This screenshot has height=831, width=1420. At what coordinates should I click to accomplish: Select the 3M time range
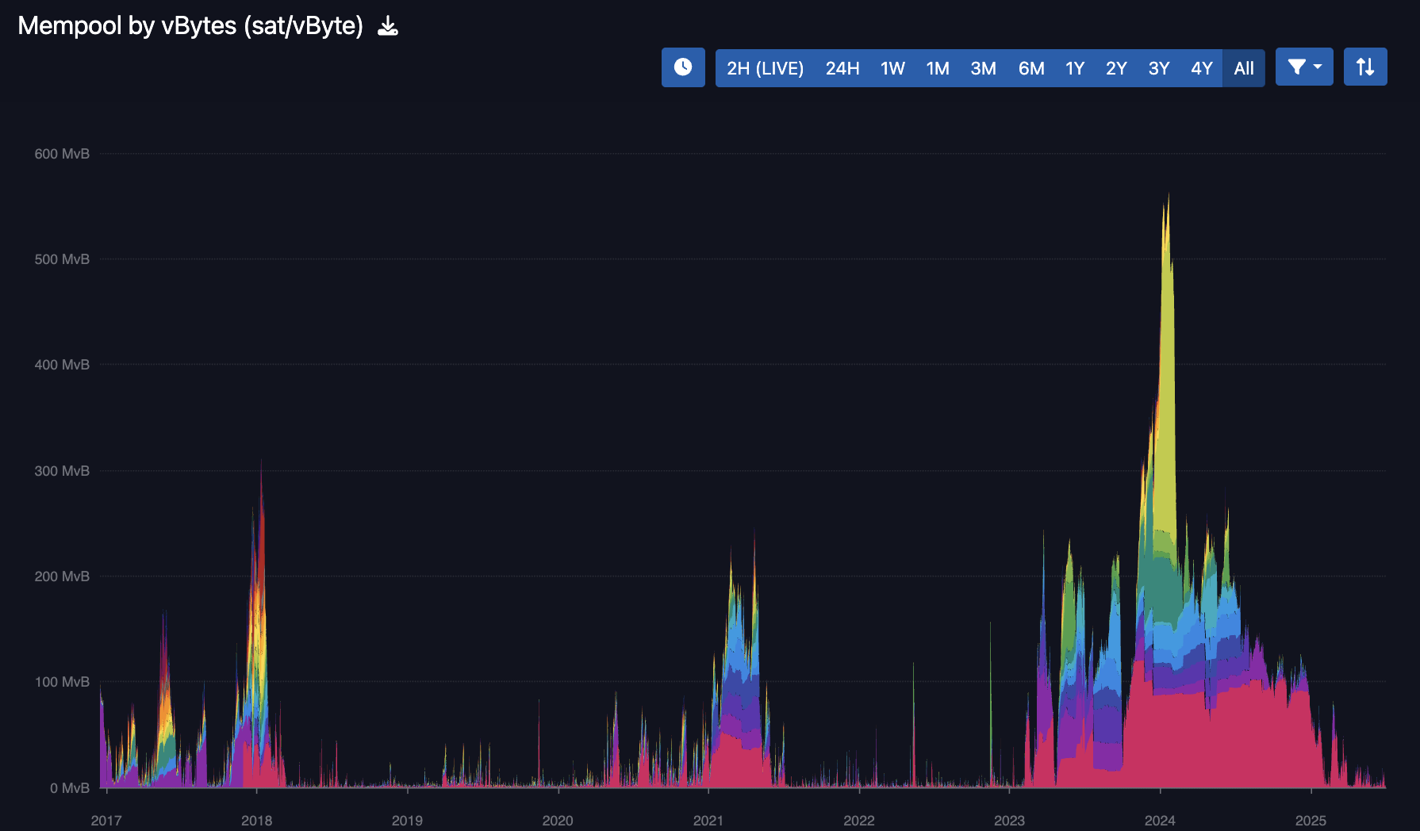point(984,68)
